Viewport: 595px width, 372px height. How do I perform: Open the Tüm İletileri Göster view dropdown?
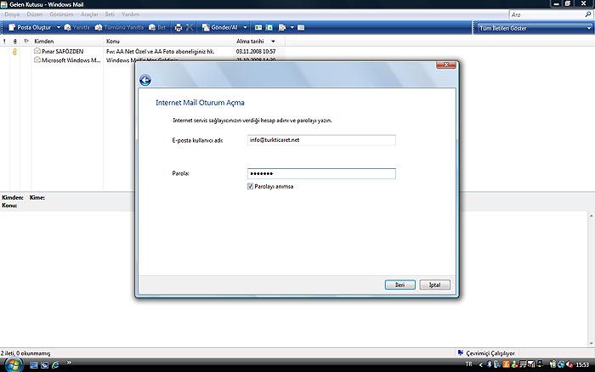(535, 28)
